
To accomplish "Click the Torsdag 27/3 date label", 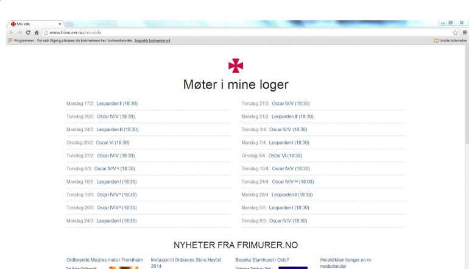I will coord(255,104).
